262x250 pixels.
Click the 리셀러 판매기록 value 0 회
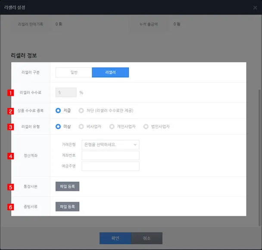pos(59,24)
